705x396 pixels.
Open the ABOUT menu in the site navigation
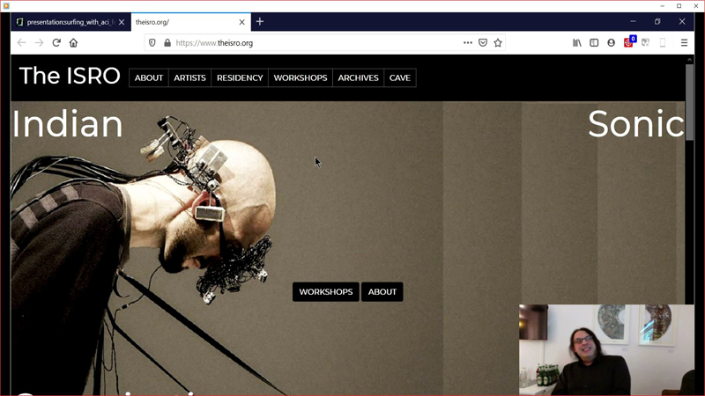tap(149, 77)
